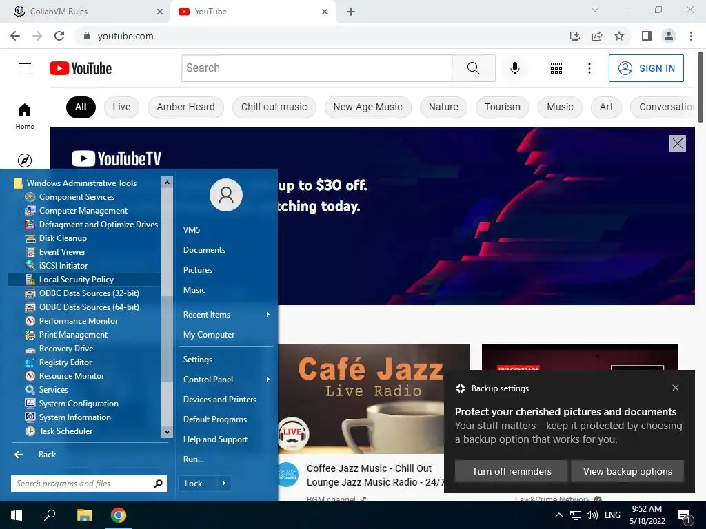
Task: Show hidden system tray icons
Action: pyautogui.click(x=558, y=515)
